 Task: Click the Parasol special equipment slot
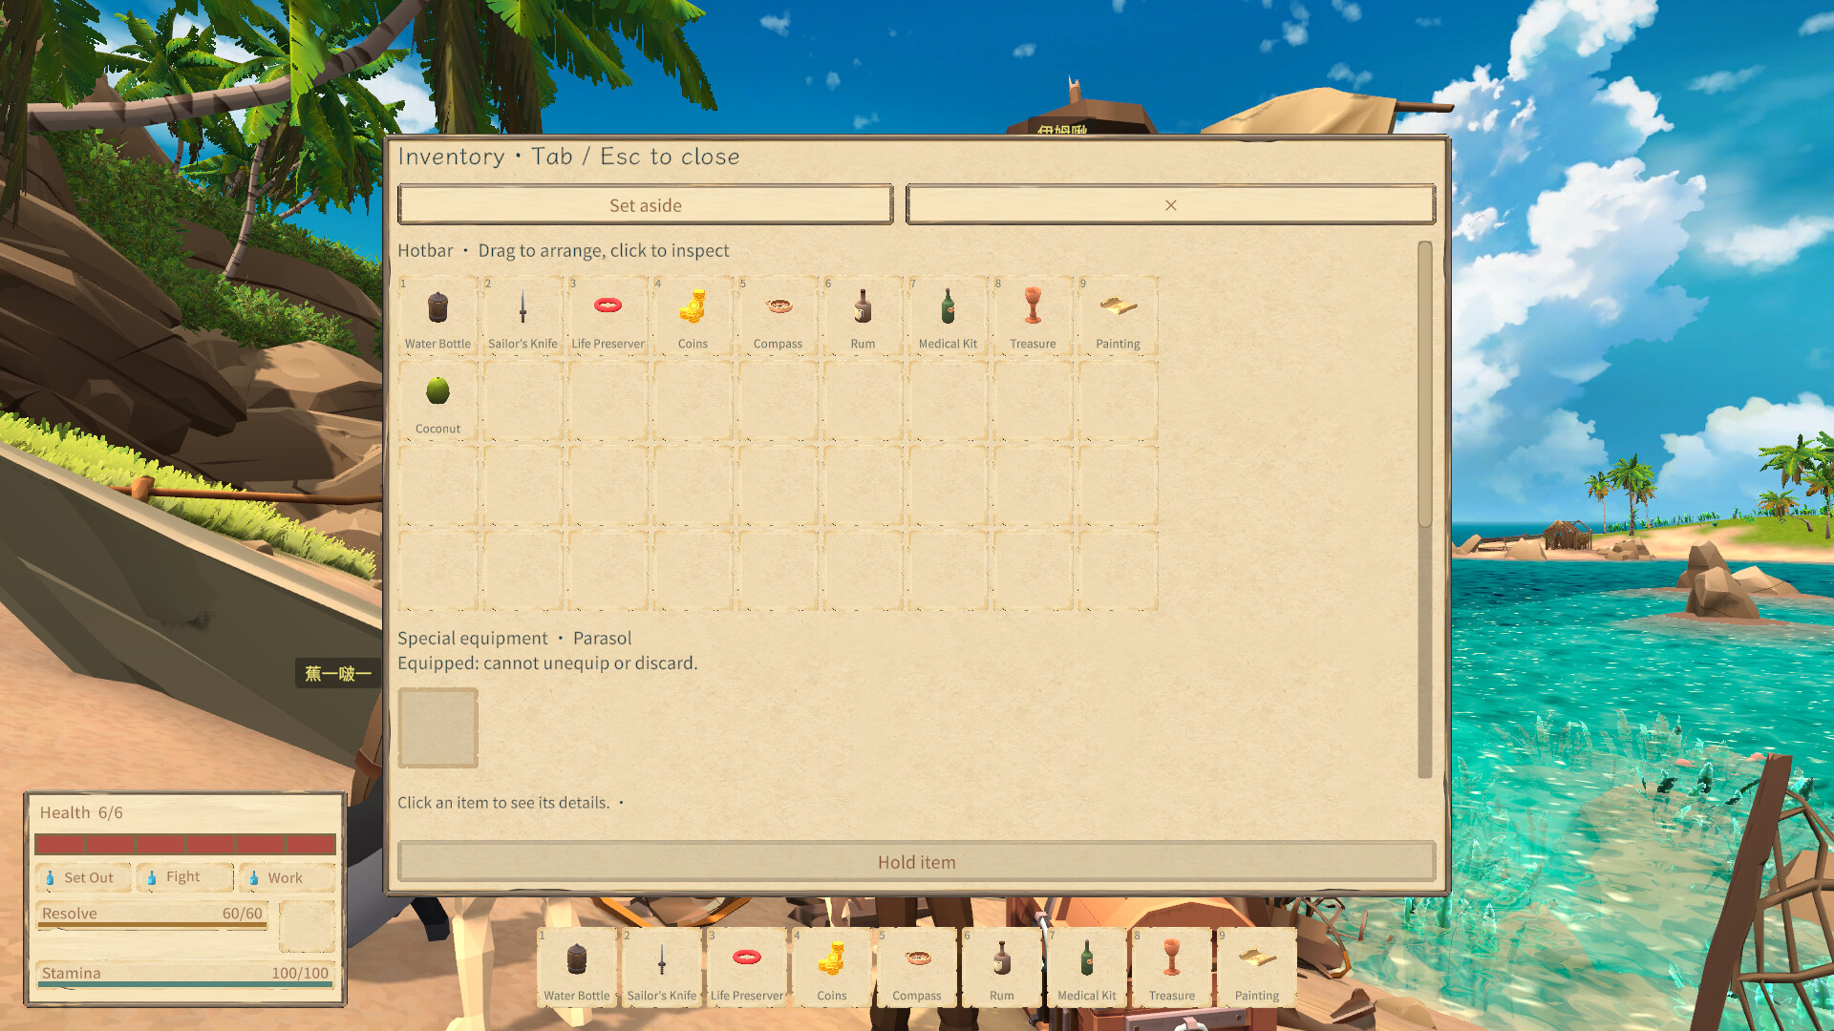tap(437, 727)
